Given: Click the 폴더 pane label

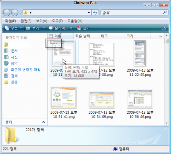Looking at the screenshot, I should 9,122.
